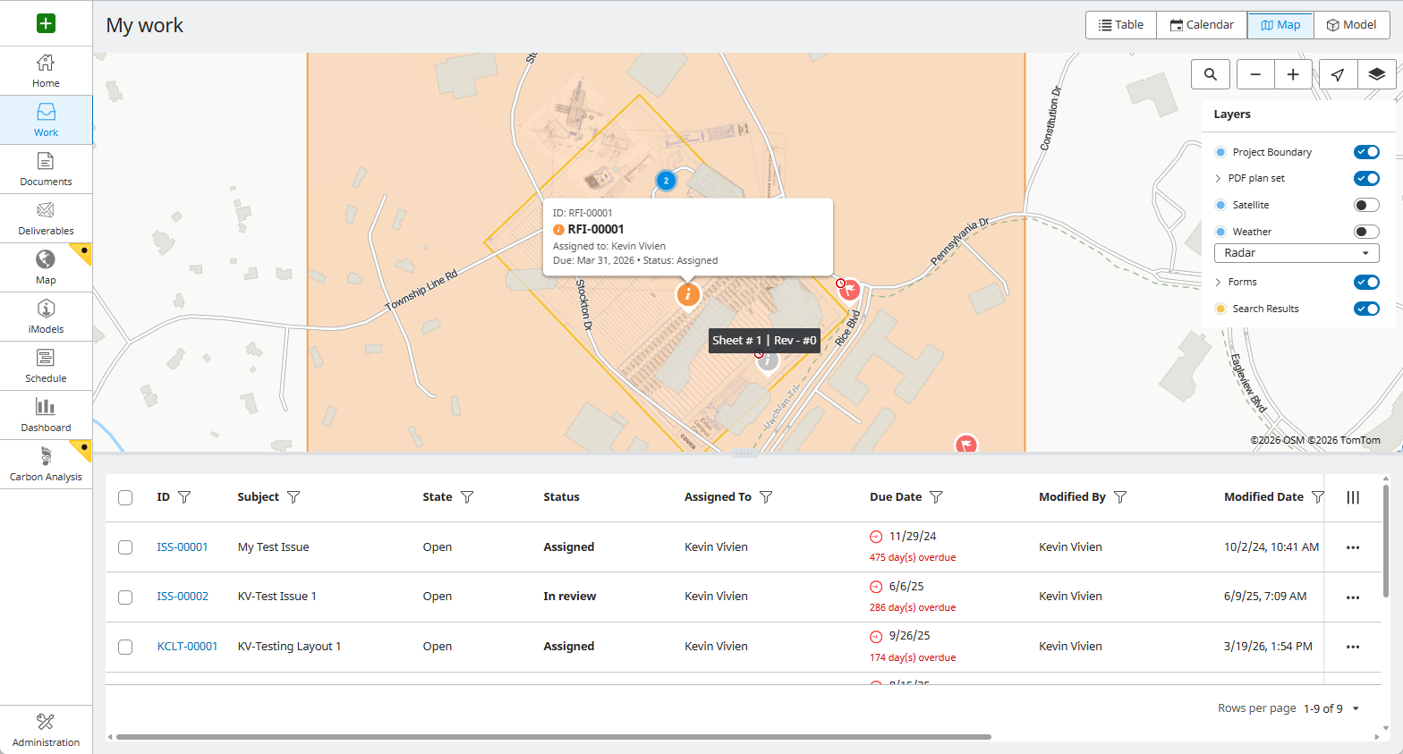Click the horizontal scrollbar under the table
This screenshot has width=1403, height=754.
point(553,737)
